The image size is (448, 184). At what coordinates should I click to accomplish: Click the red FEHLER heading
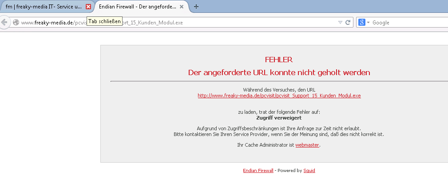278,60
